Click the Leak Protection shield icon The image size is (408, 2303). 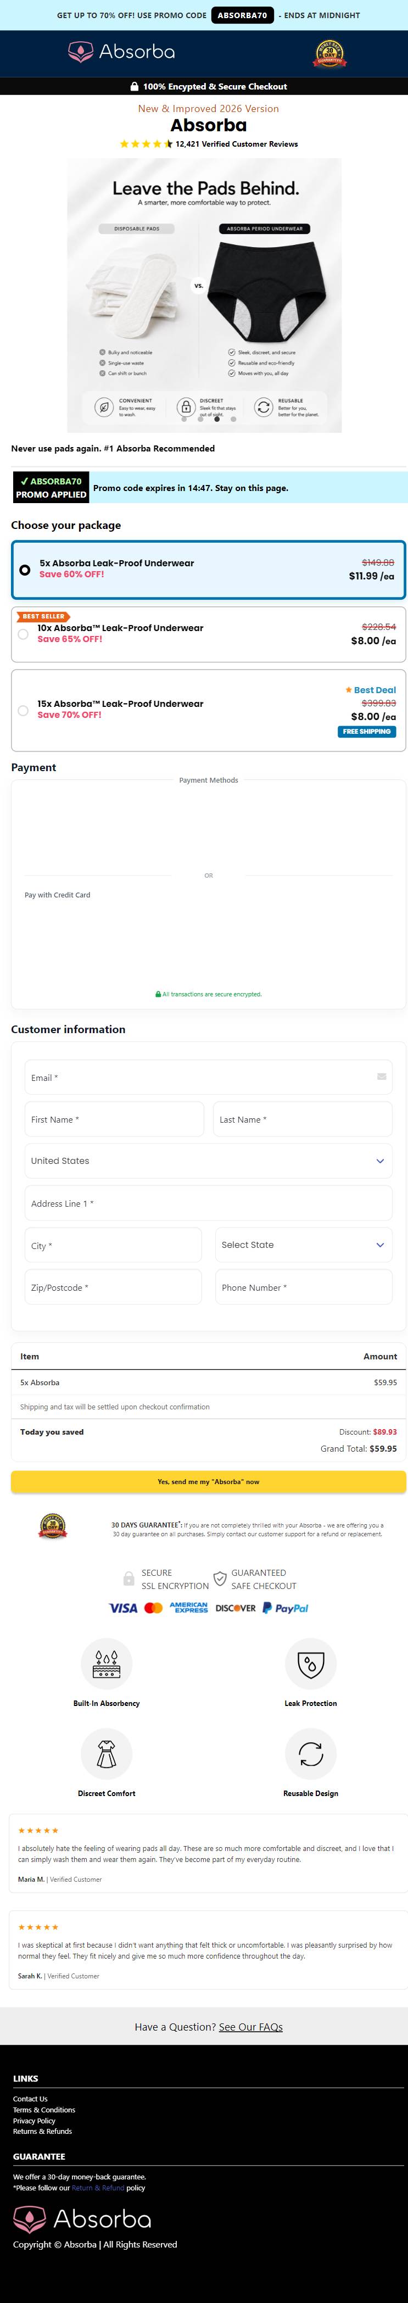[x=310, y=1664]
